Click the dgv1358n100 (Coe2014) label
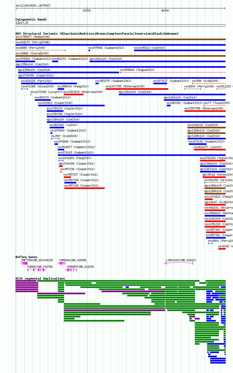 (32, 64)
